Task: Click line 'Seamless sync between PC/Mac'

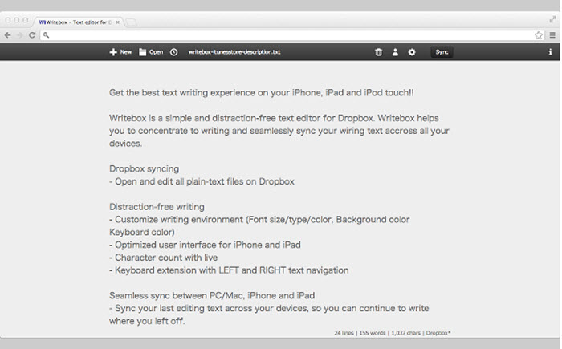Action: pyautogui.click(x=212, y=295)
